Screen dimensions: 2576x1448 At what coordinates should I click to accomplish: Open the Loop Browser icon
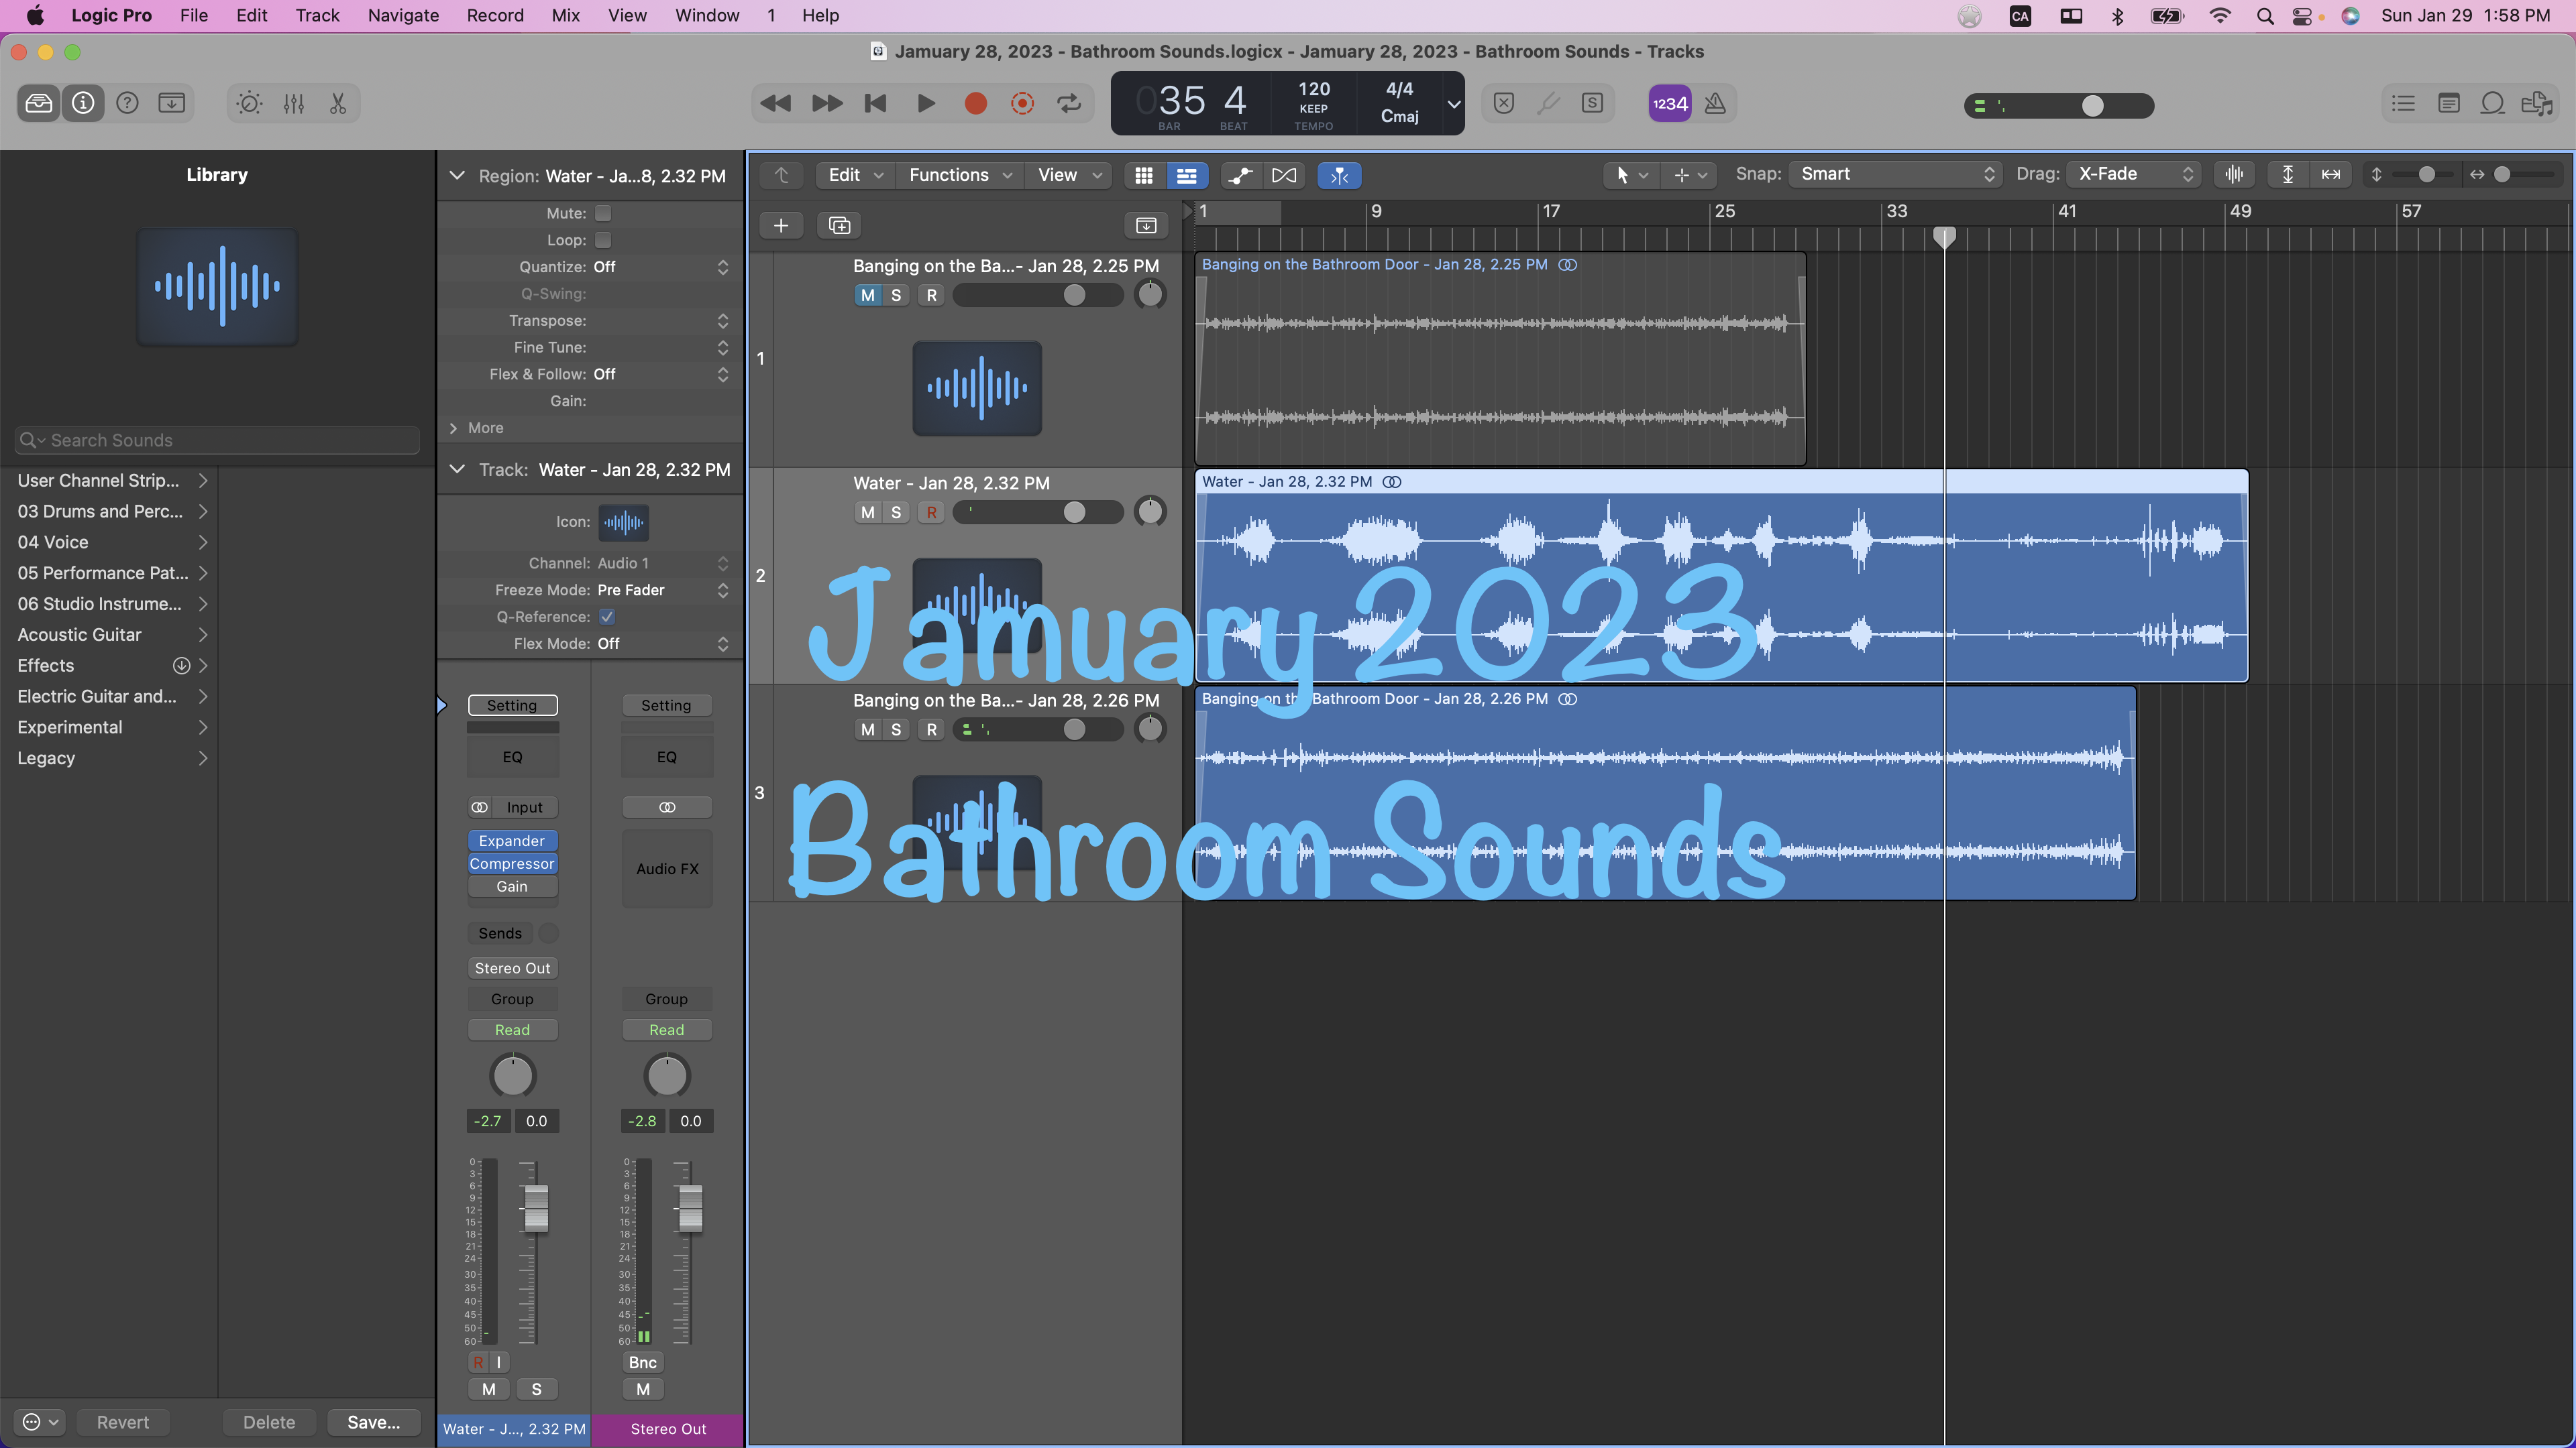[x=2493, y=103]
